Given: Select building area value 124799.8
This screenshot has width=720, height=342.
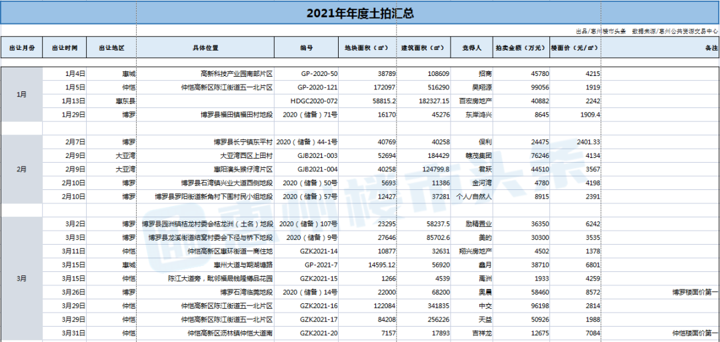Looking at the screenshot, I should (x=423, y=169).
